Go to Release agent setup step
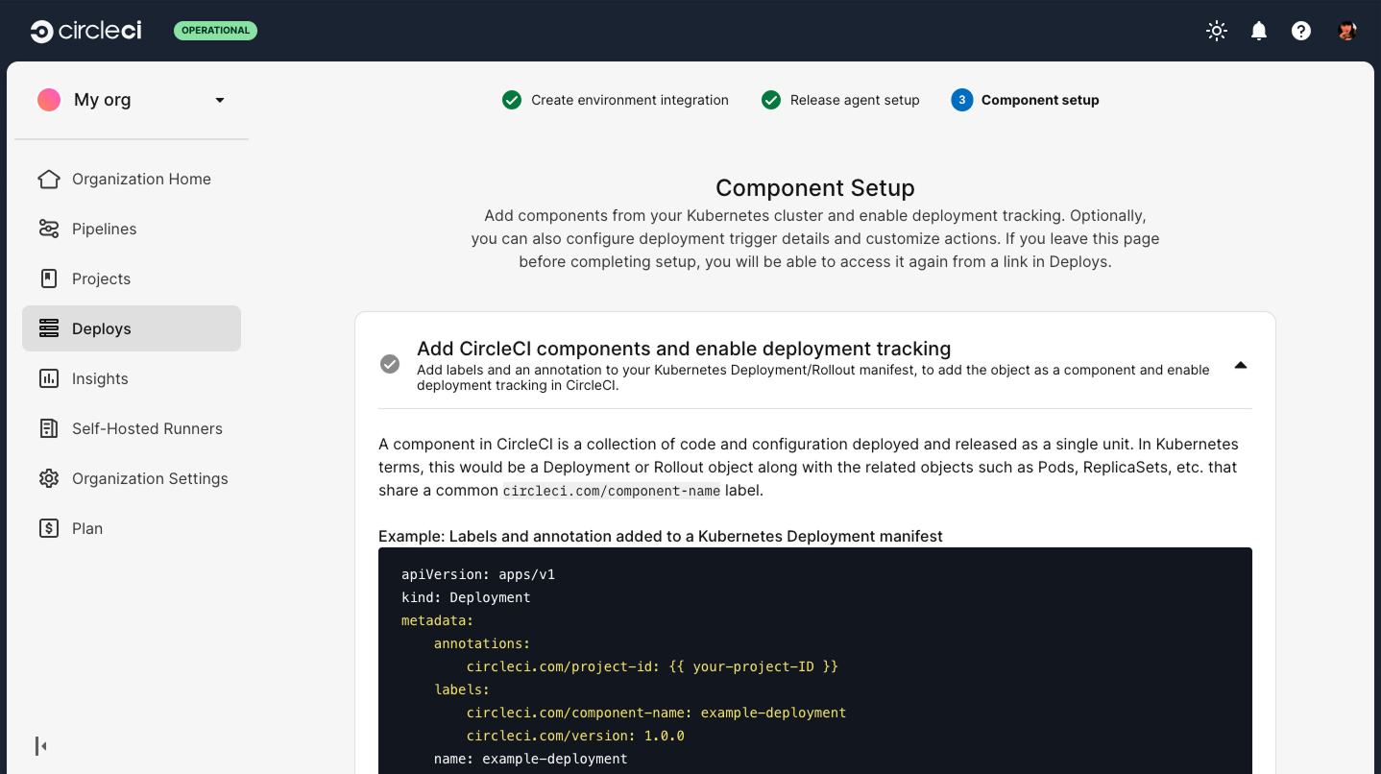Image resolution: width=1381 pixels, height=774 pixels. click(855, 100)
